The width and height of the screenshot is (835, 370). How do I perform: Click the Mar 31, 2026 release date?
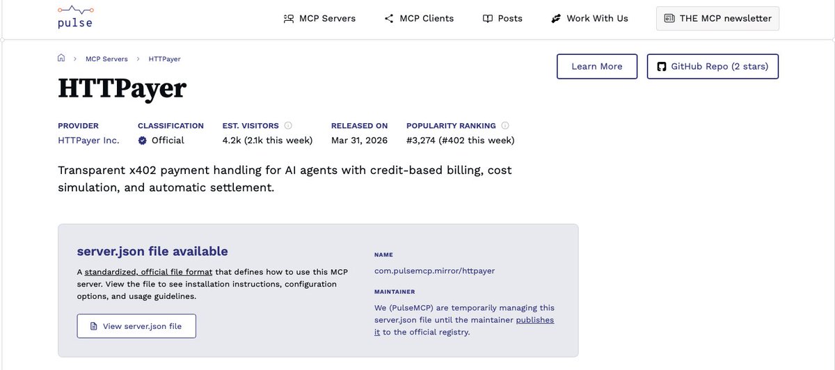[360, 140]
